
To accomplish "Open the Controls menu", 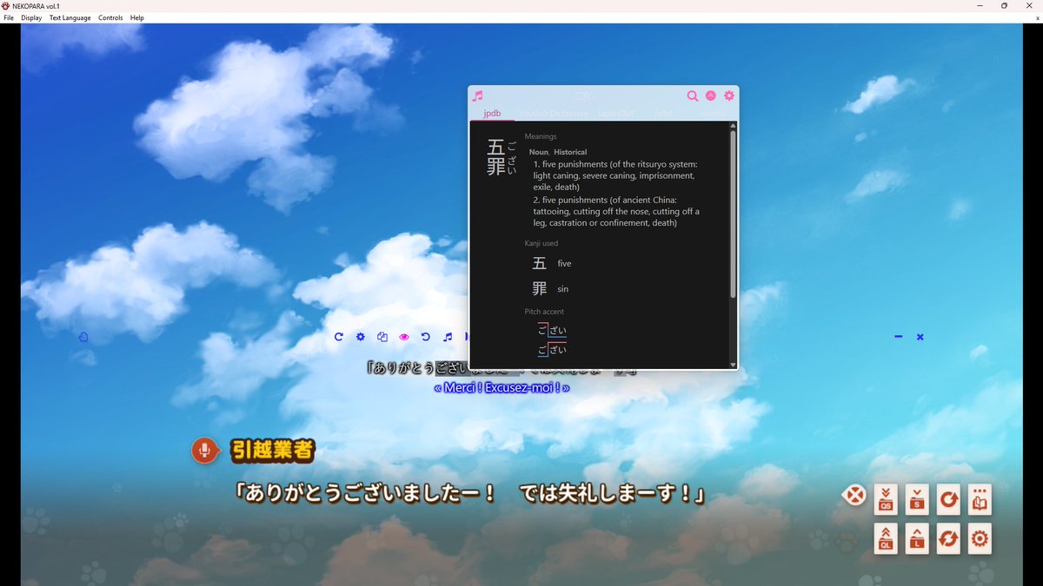I will (110, 17).
